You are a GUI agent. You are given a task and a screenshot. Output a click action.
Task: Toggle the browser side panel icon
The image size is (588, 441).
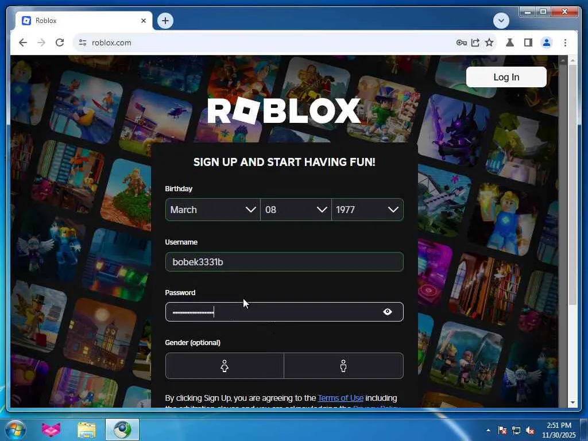528,42
